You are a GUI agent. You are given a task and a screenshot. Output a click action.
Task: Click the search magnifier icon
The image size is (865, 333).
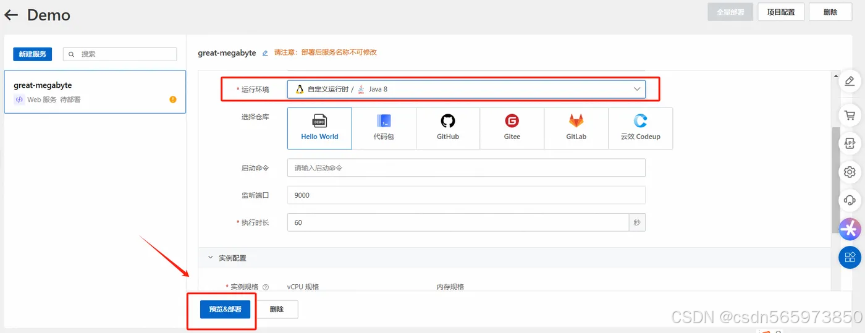[72, 54]
